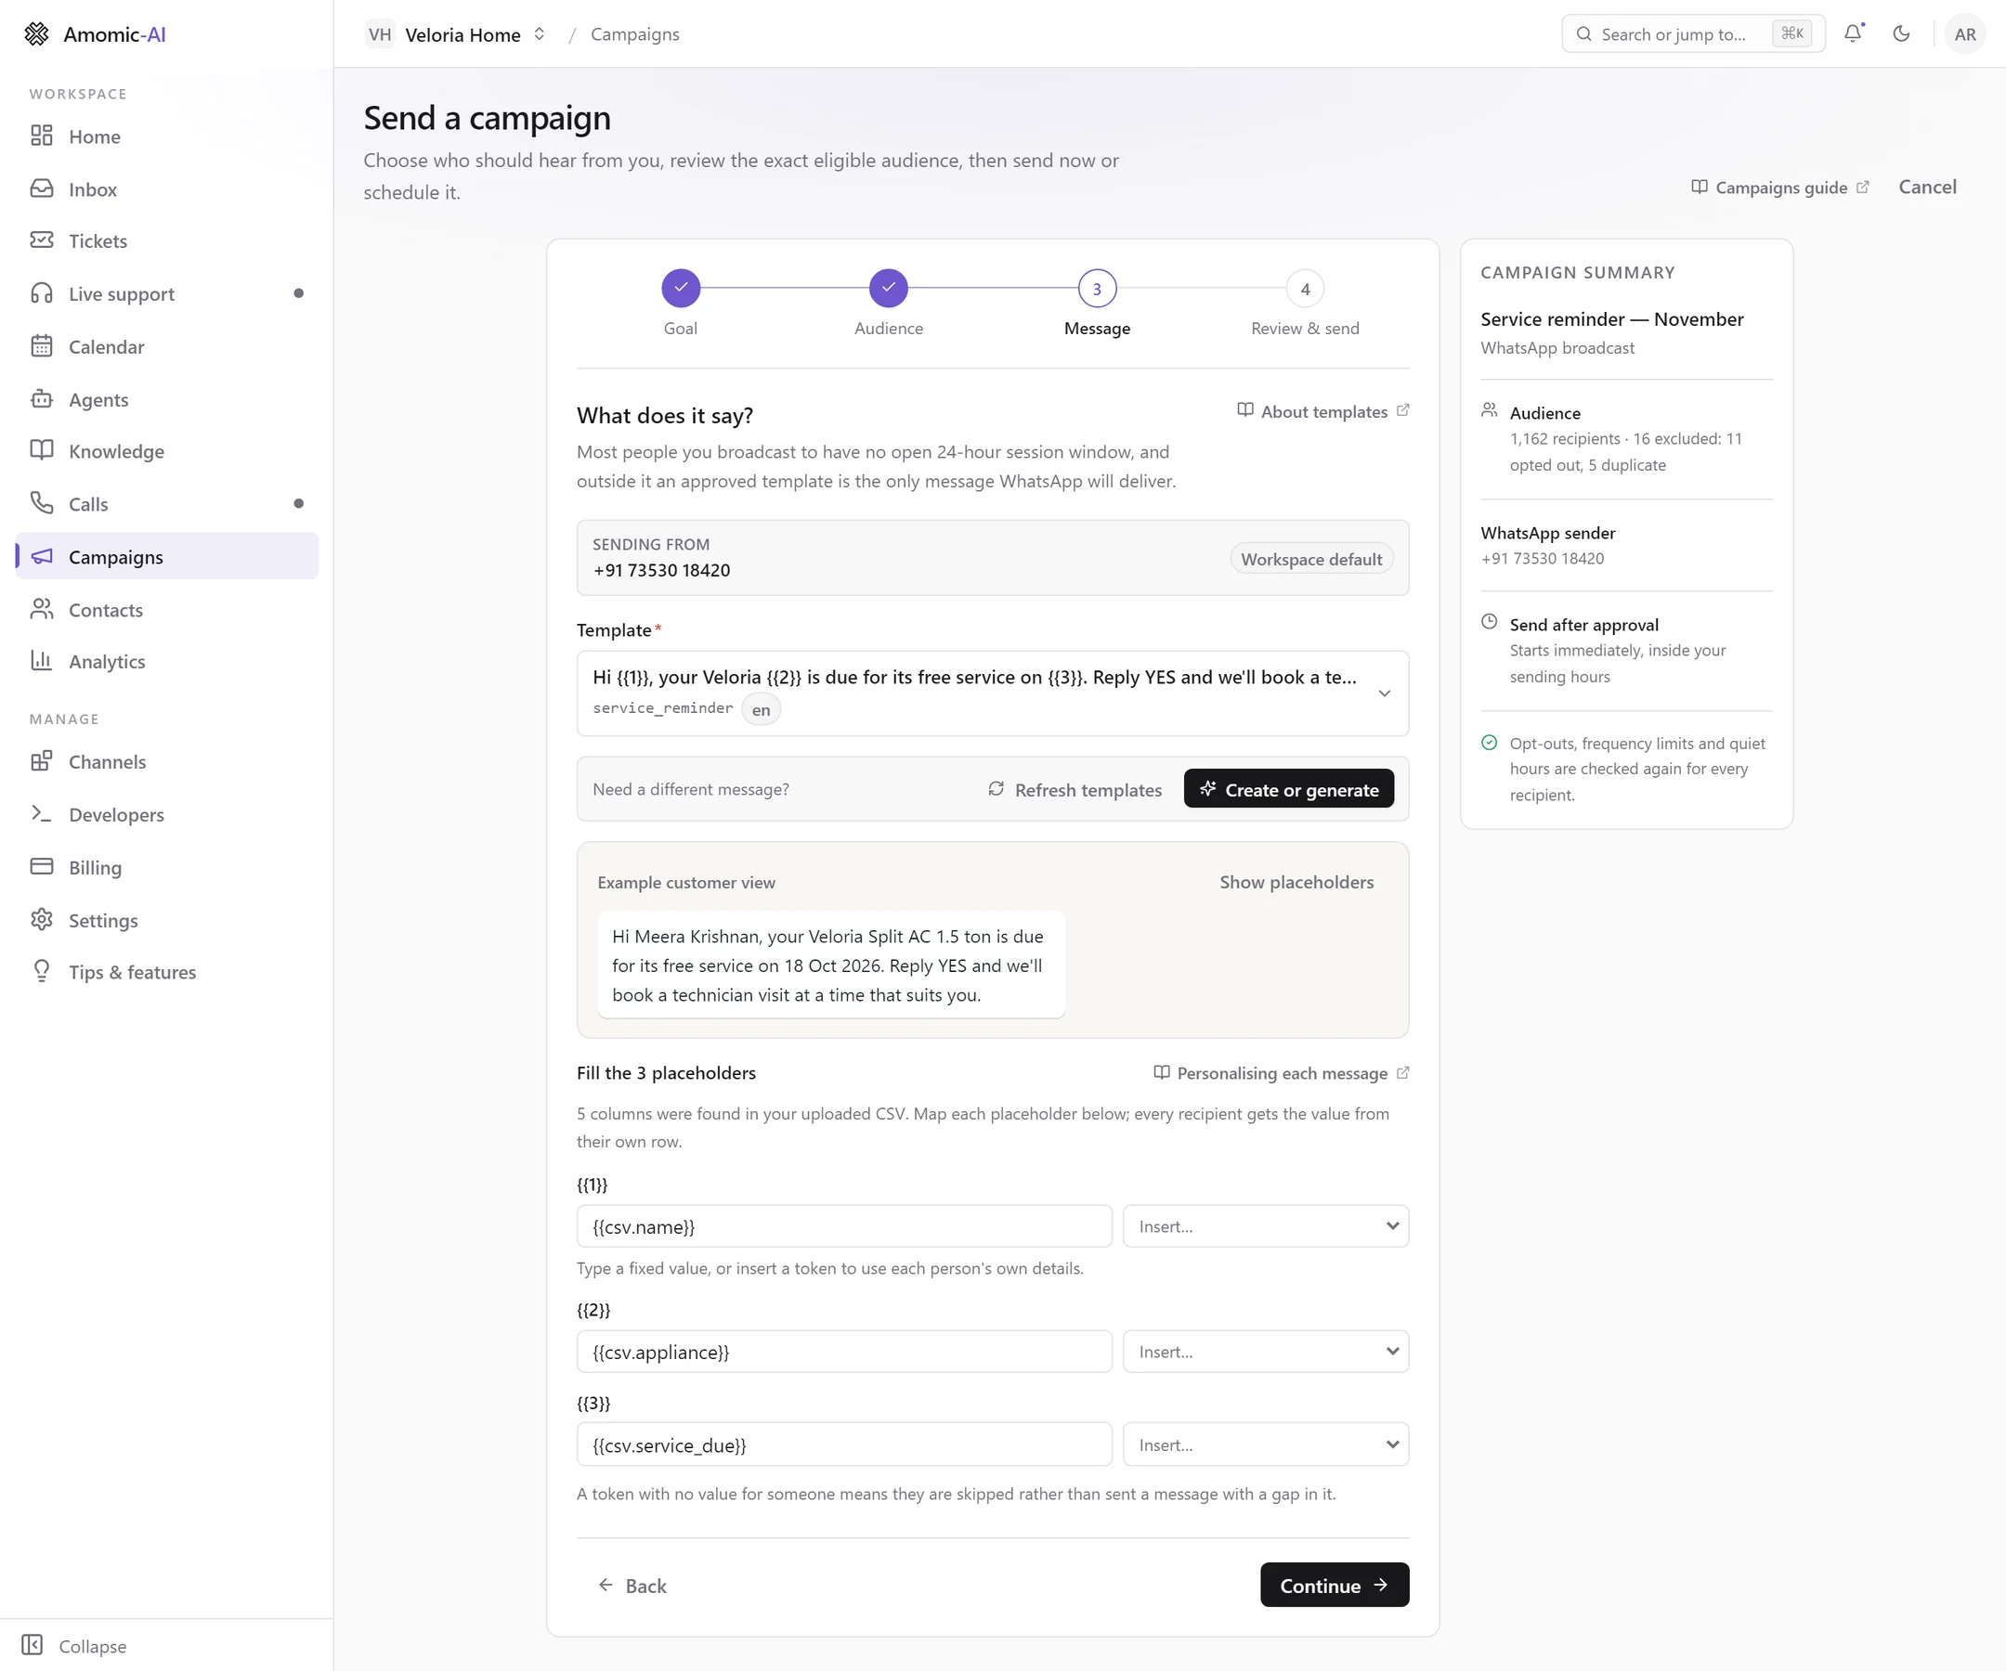Open the AR user avatar menu
2006x1671 pixels.
click(1964, 34)
